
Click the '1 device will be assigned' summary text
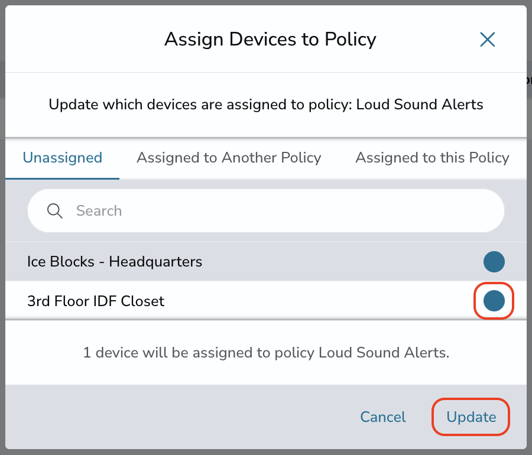267,353
